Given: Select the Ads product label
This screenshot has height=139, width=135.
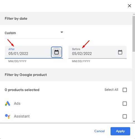Looking at the screenshot, I should point(17,103).
